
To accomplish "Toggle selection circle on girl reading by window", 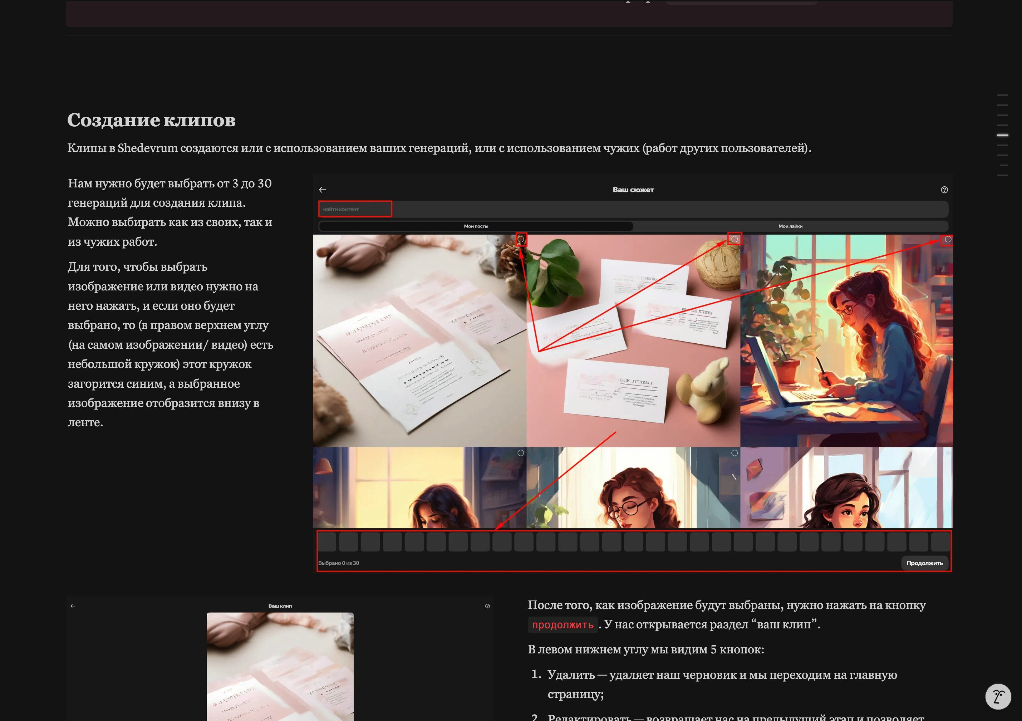I will point(520,453).
